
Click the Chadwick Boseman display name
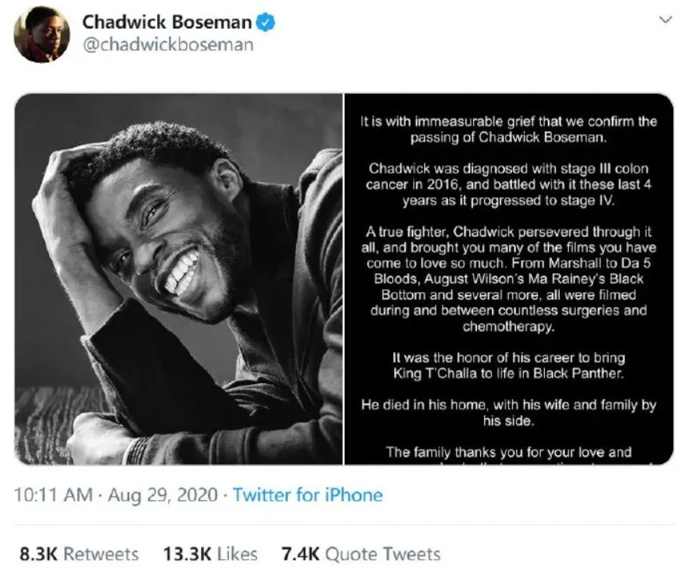click(167, 22)
